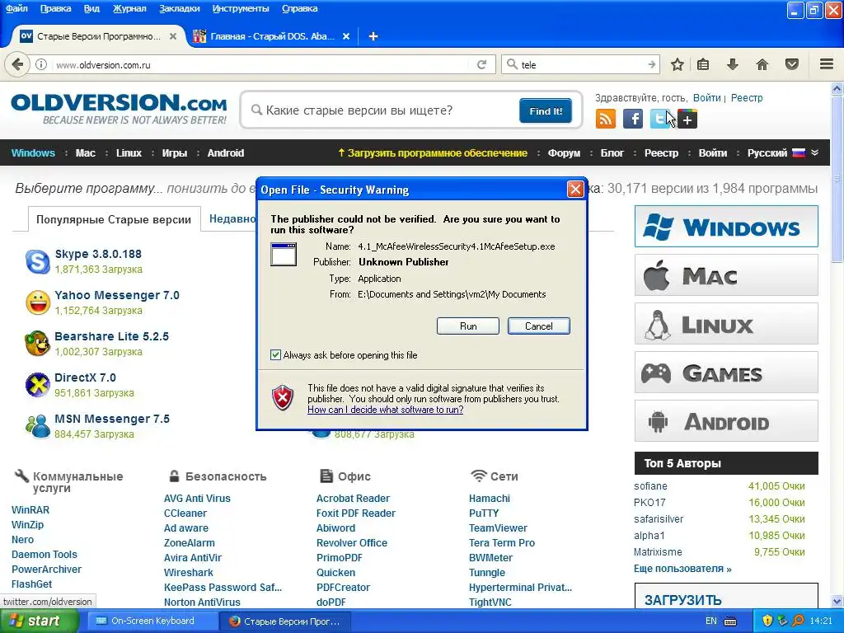Click the search go arrow in search box
Viewport: 844px width, 633px height.
click(x=652, y=64)
